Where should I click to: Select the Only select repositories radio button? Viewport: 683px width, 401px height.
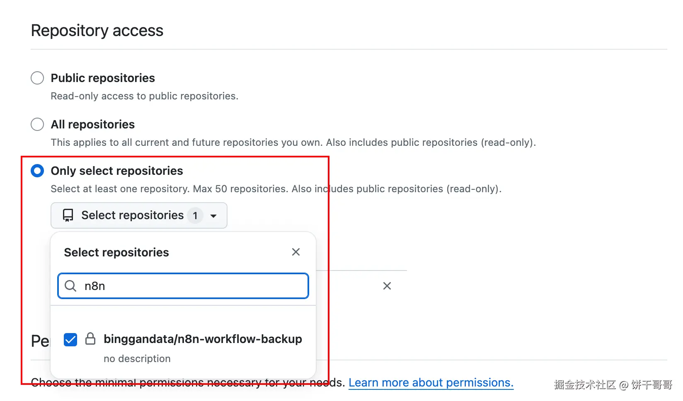click(x=37, y=171)
